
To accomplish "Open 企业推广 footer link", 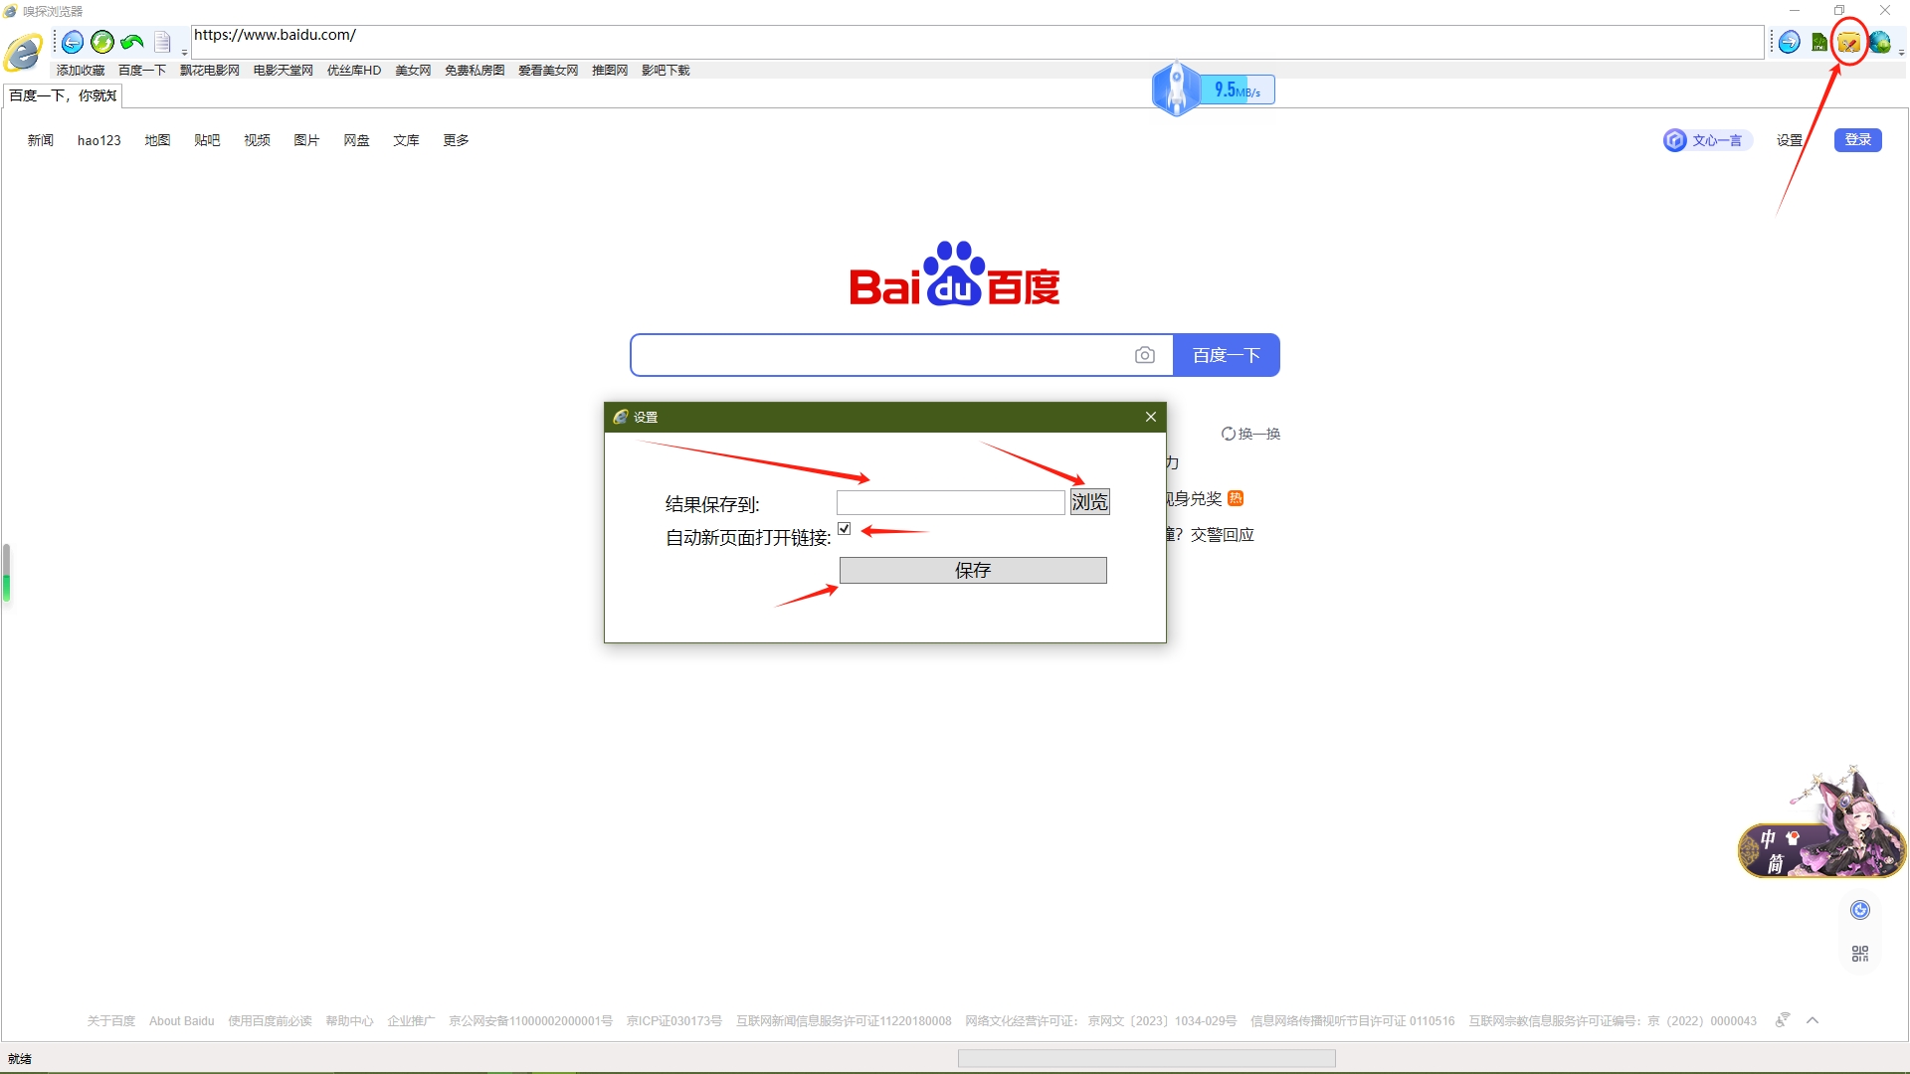I will click(411, 1021).
